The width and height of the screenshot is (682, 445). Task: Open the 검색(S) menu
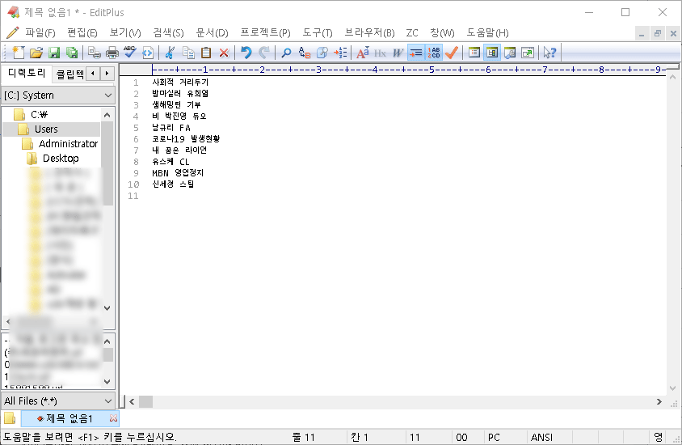(x=168, y=32)
